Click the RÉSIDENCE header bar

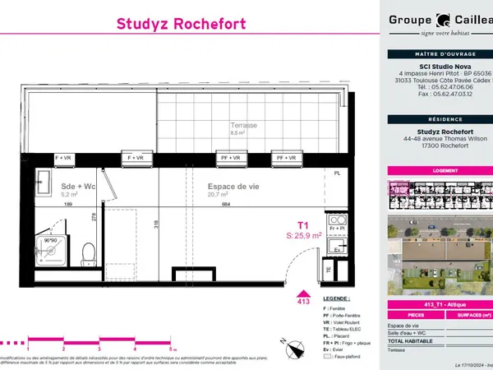pos(440,119)
